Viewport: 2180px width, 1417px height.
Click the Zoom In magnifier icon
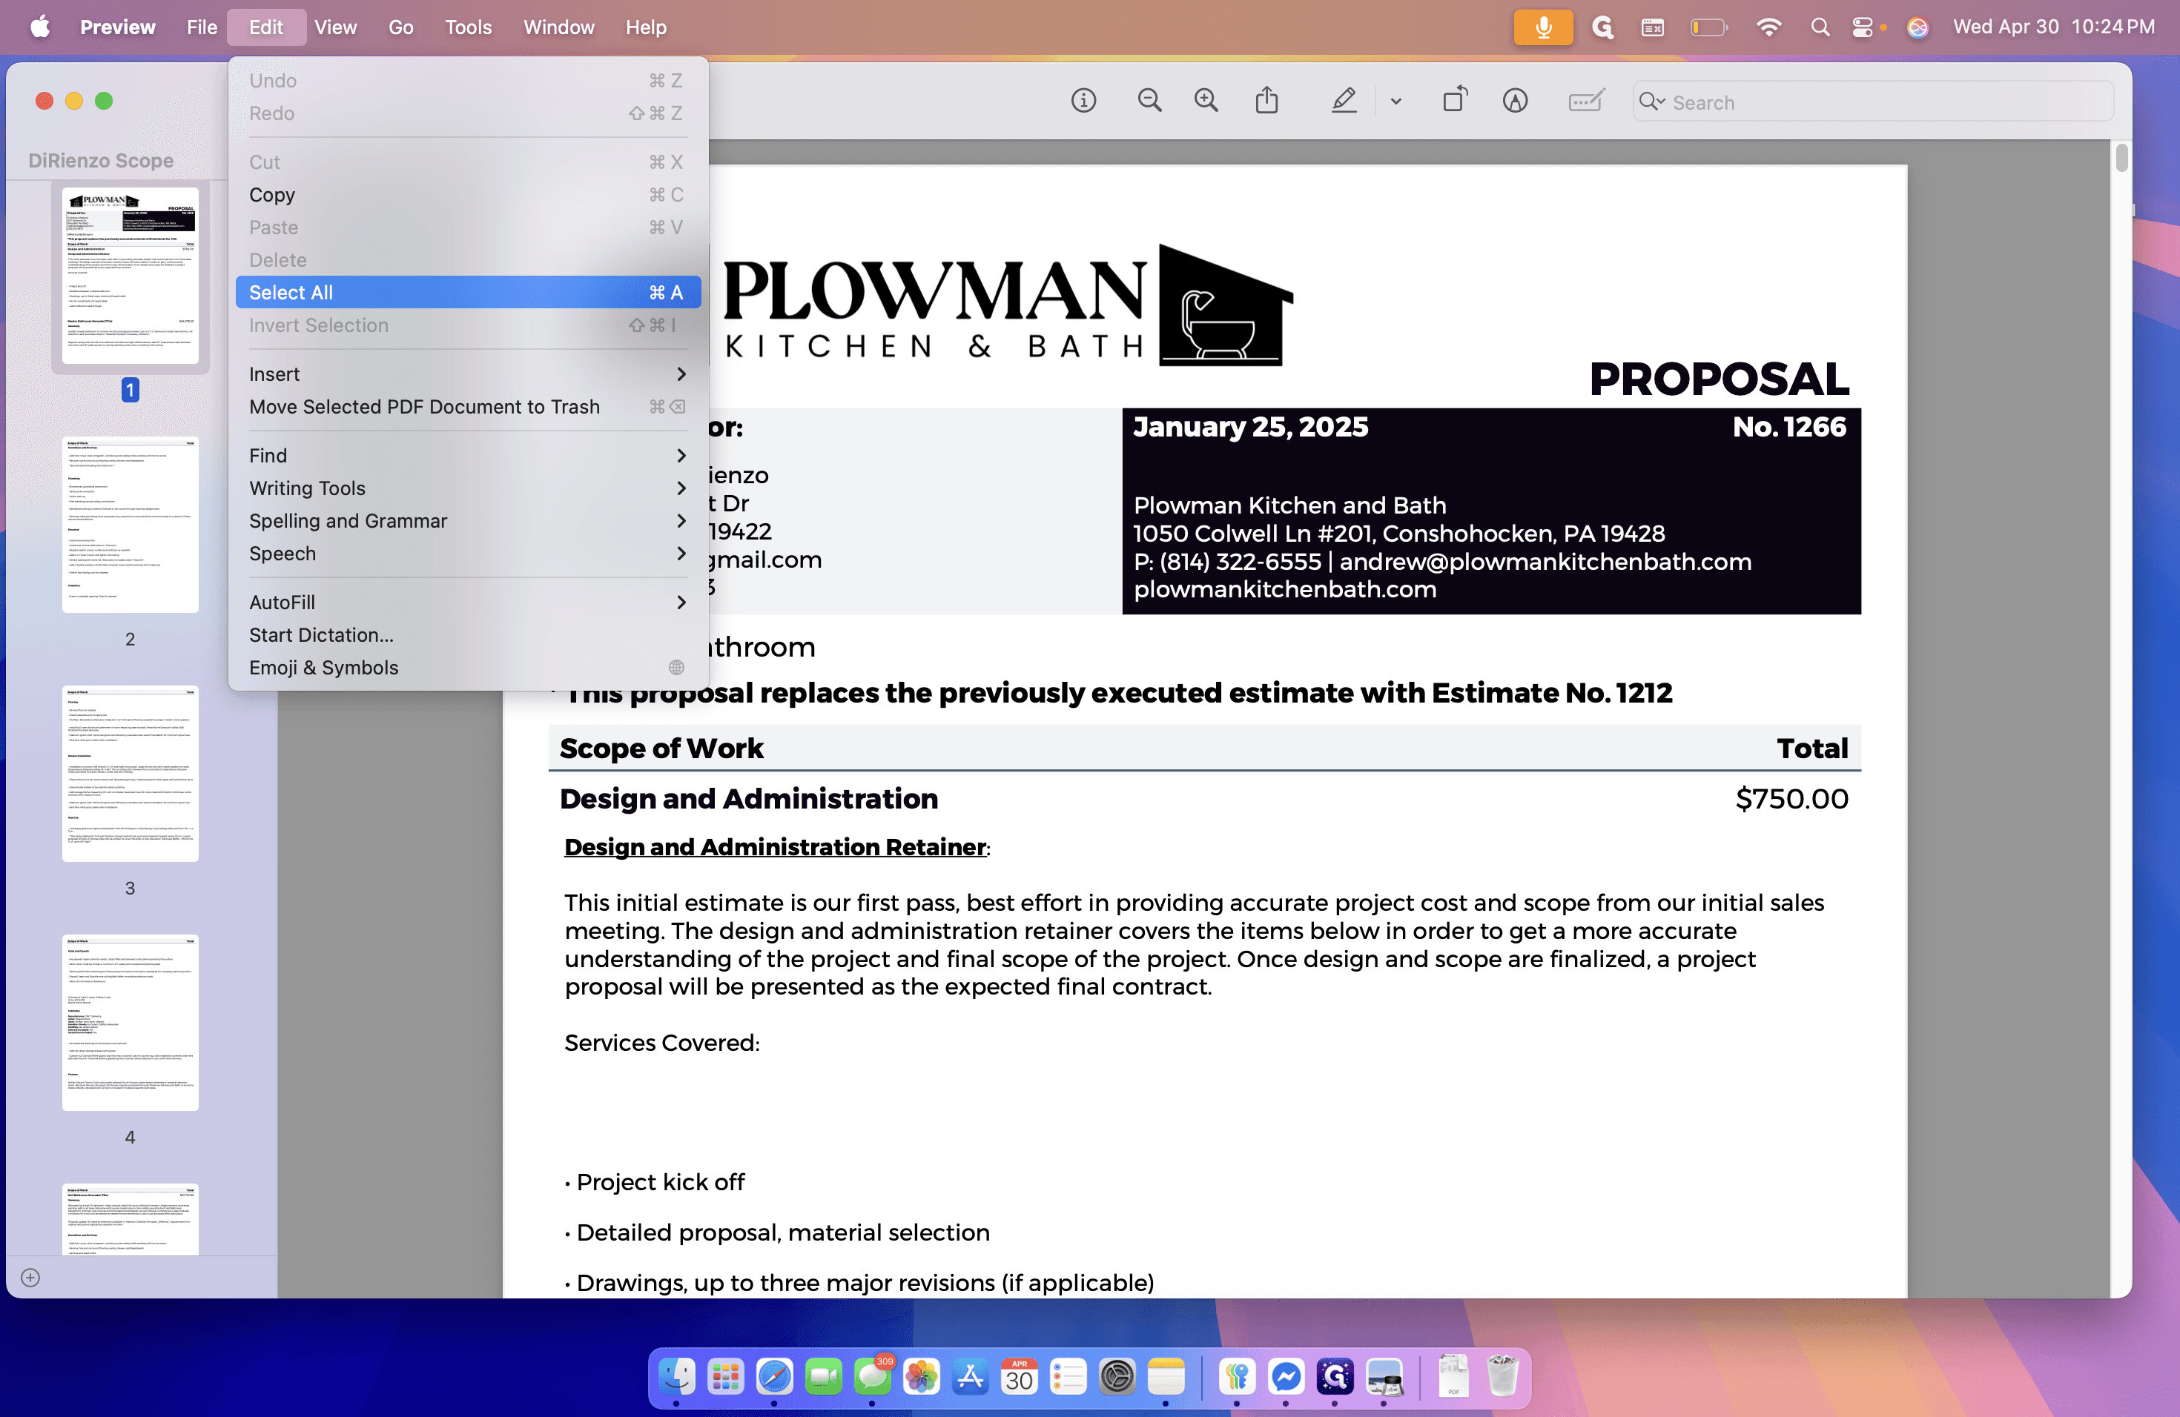click(x=1206, y=101)
